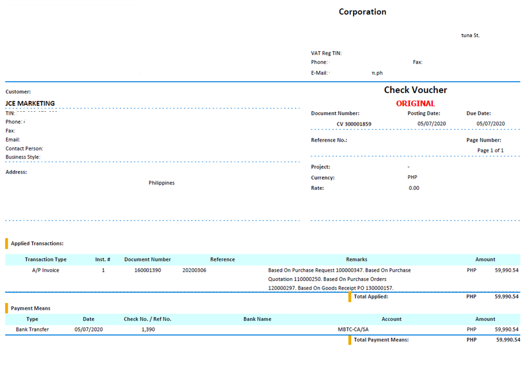Viewport: 524px width, 368px height.
Task: Select the Check Voucher heading
Action: click(415, 90)
